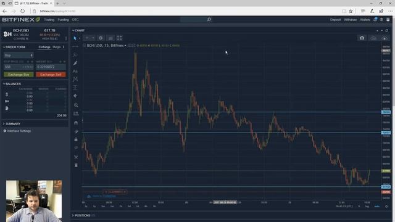Select the text annotation tool 'Aa'
The height and width of the screenshot is (222, 395).
point(75,72)
